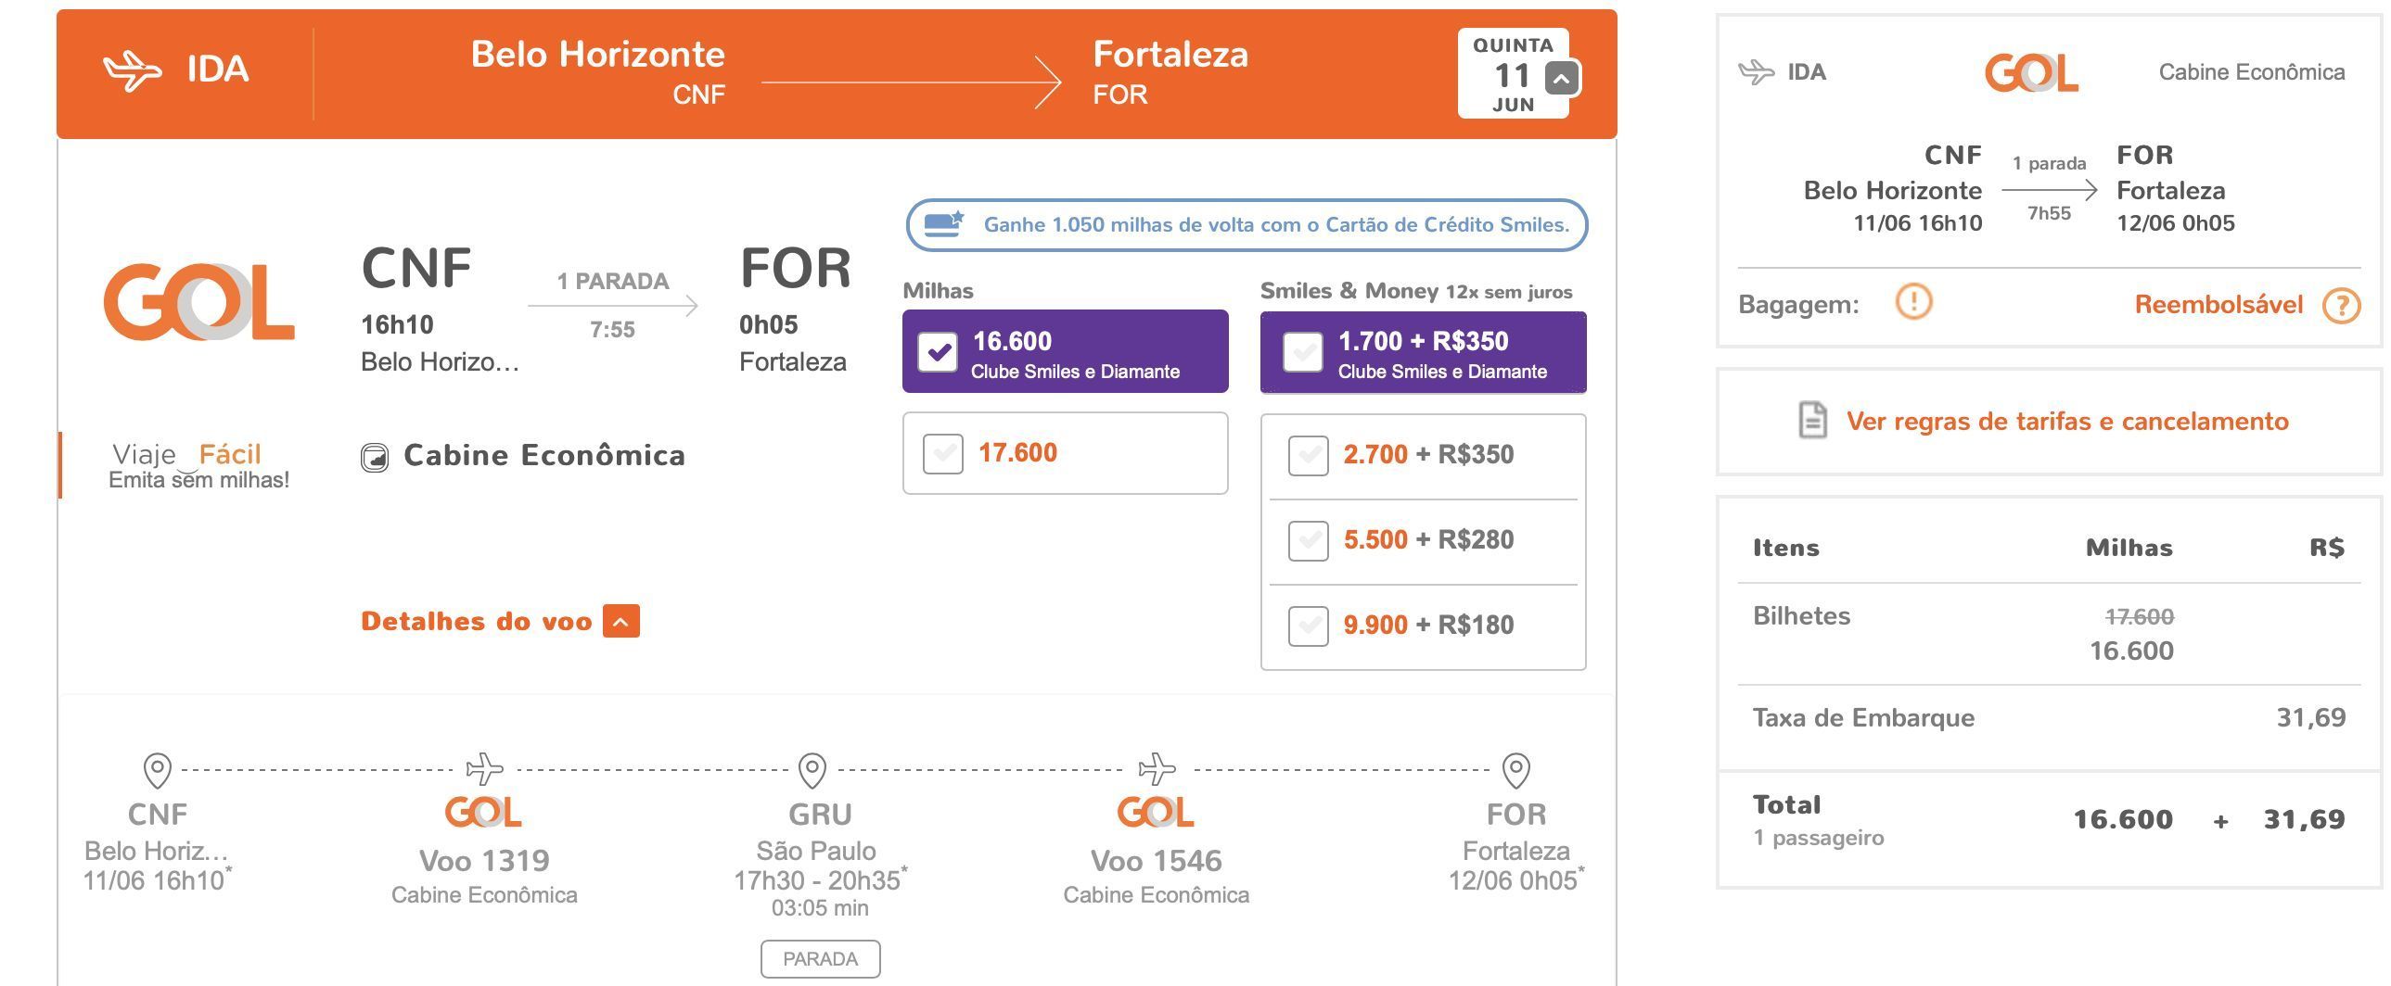Click the airplane icon next to IDA header

(132, 70)
